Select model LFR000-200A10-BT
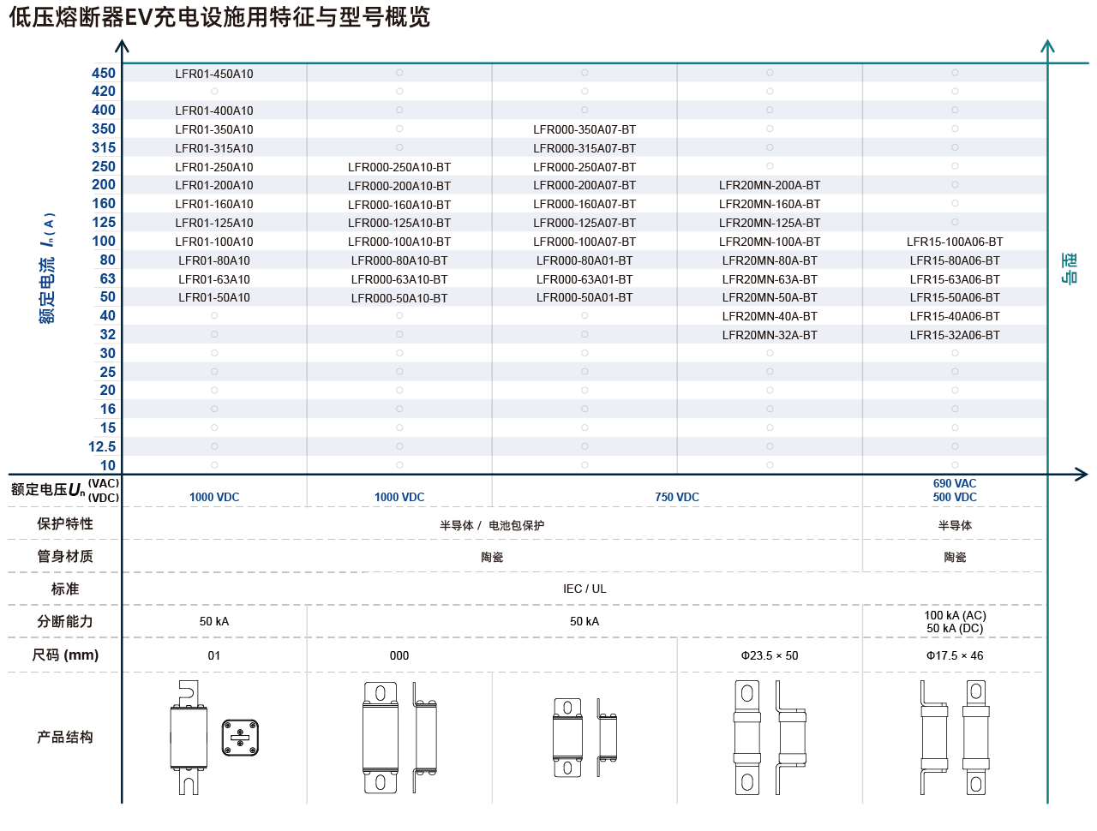 (x=399, y=186)
